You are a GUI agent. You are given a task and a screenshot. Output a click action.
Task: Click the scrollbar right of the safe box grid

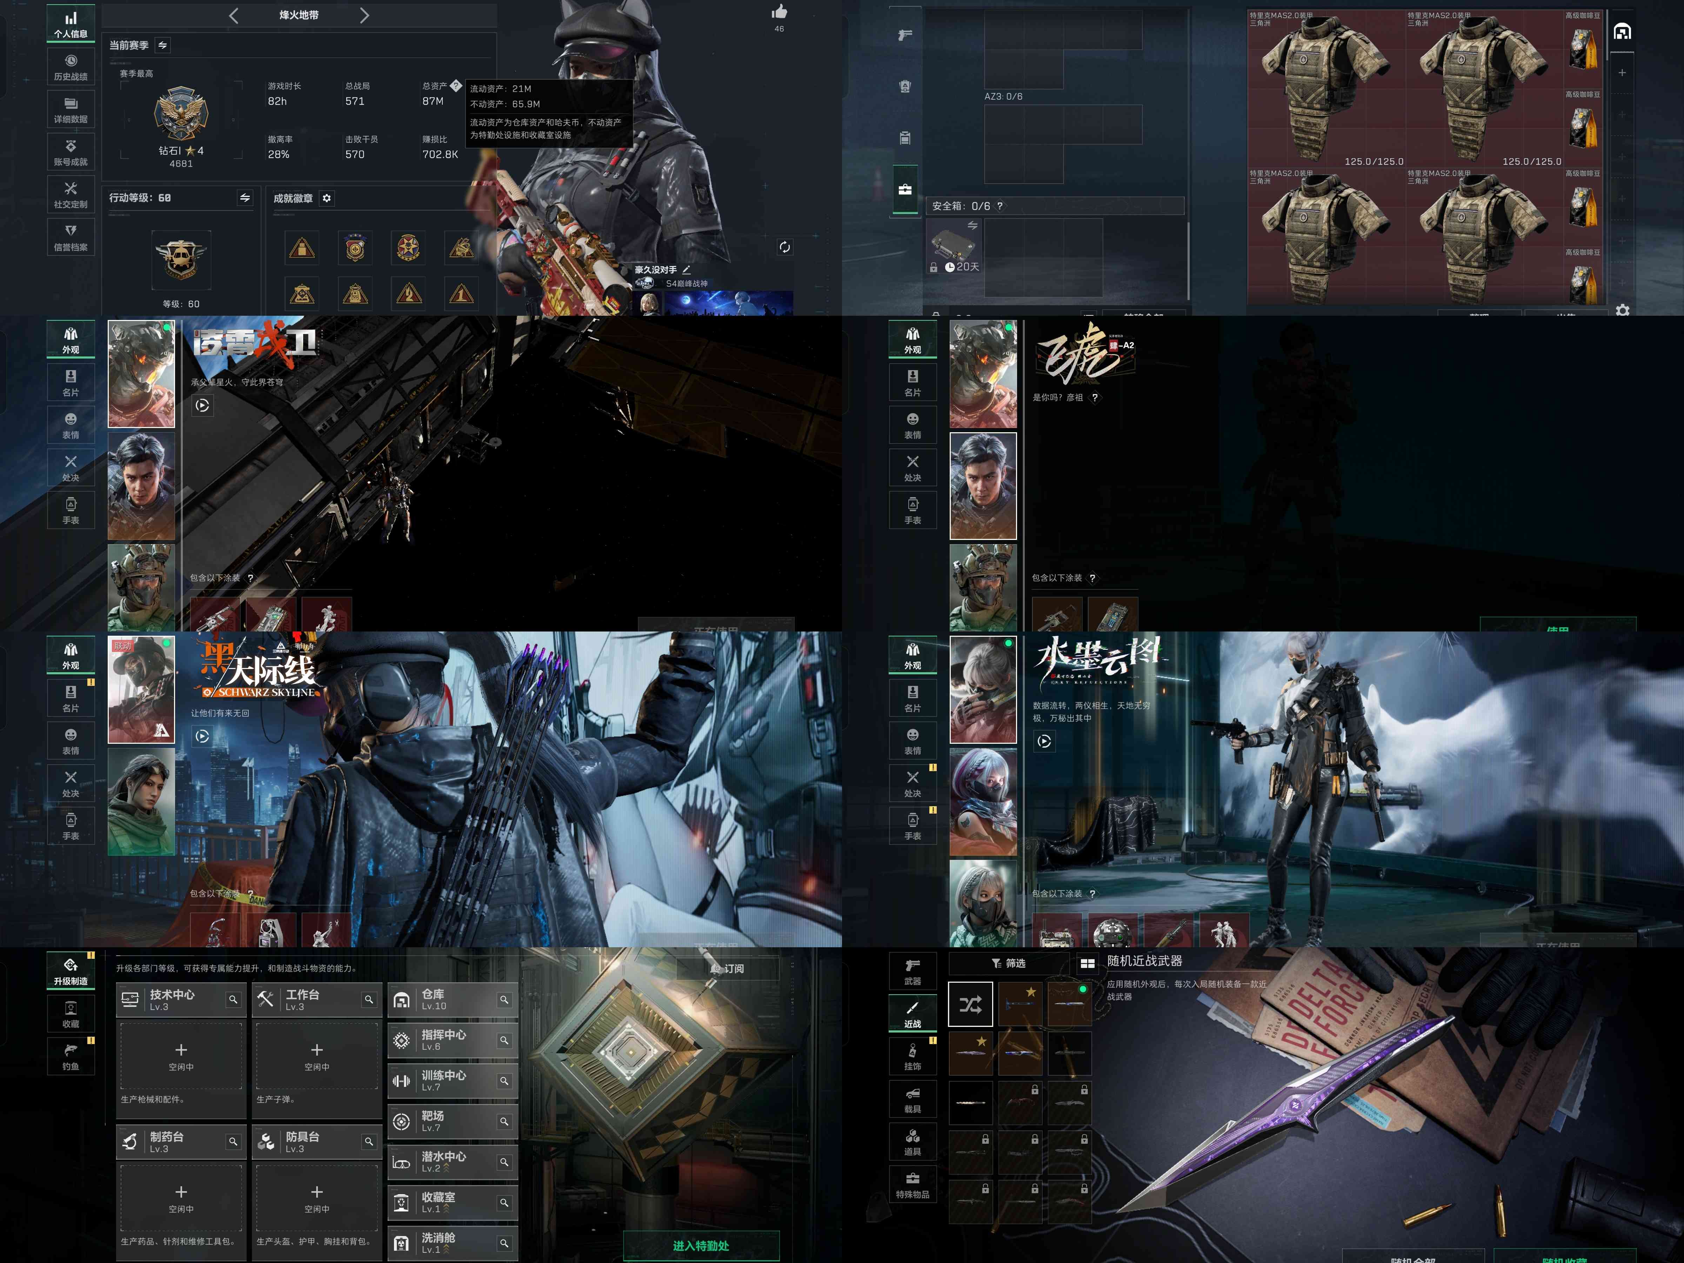(1188, 261)
